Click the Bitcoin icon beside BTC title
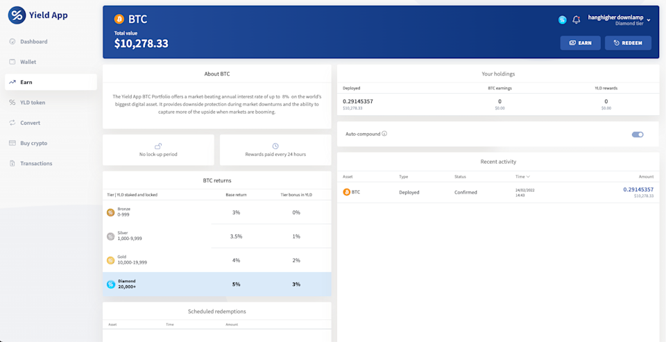 119,19
